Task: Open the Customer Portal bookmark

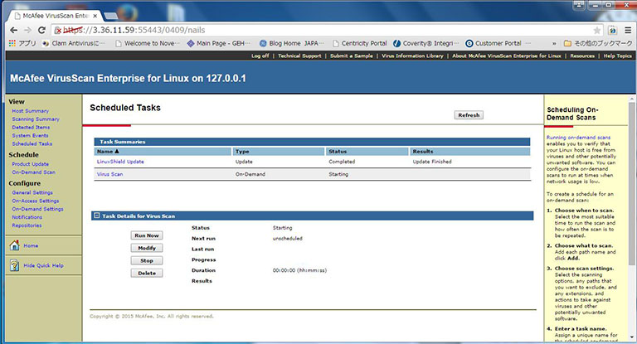Action: (x=498, y=43)
